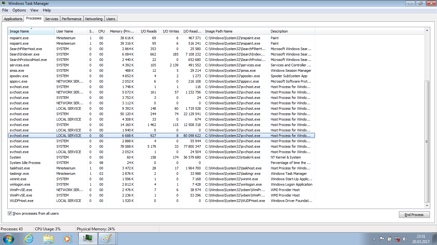Select svchost.exe using 50 120 K memory
The width and height of the screenshot is (437, 245).
point(162,114)
